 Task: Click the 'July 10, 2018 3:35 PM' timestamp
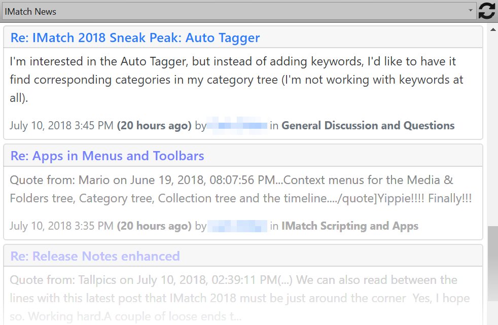(x=61, y=226)
